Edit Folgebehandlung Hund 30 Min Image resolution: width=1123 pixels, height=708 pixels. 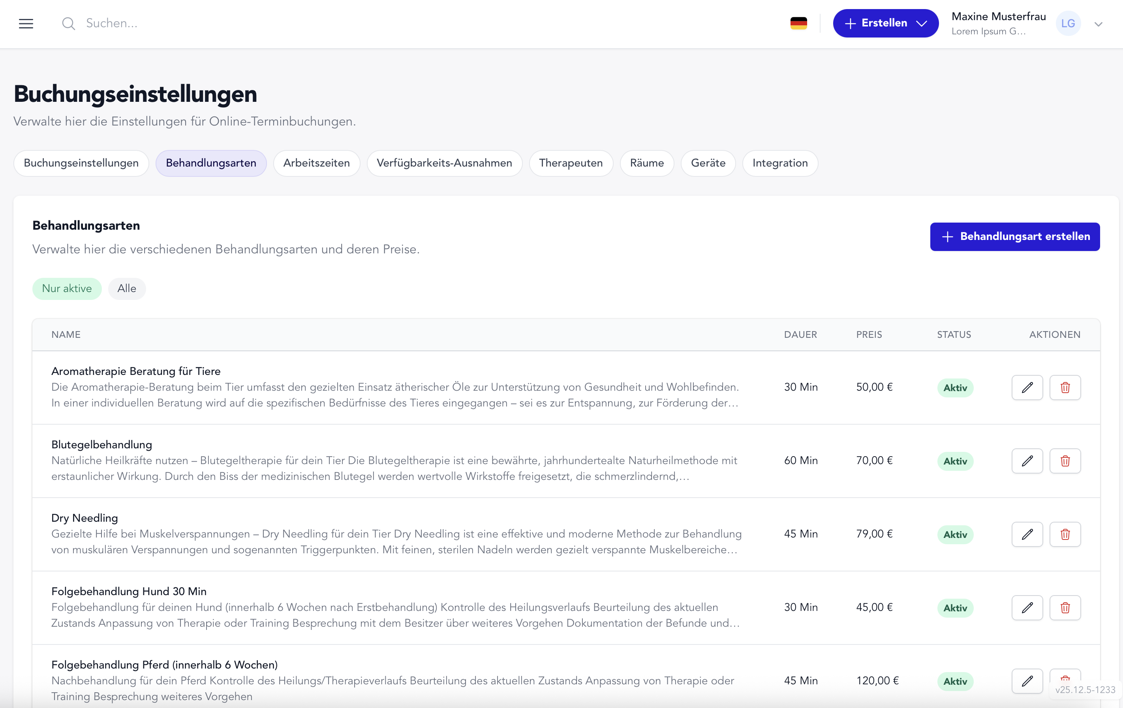1027,607
